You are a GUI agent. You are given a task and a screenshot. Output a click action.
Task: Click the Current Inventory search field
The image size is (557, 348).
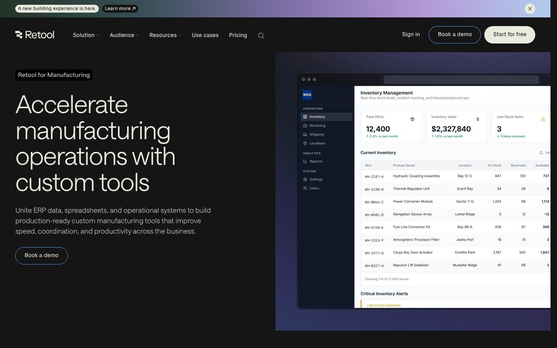click(x=543, y=153)
